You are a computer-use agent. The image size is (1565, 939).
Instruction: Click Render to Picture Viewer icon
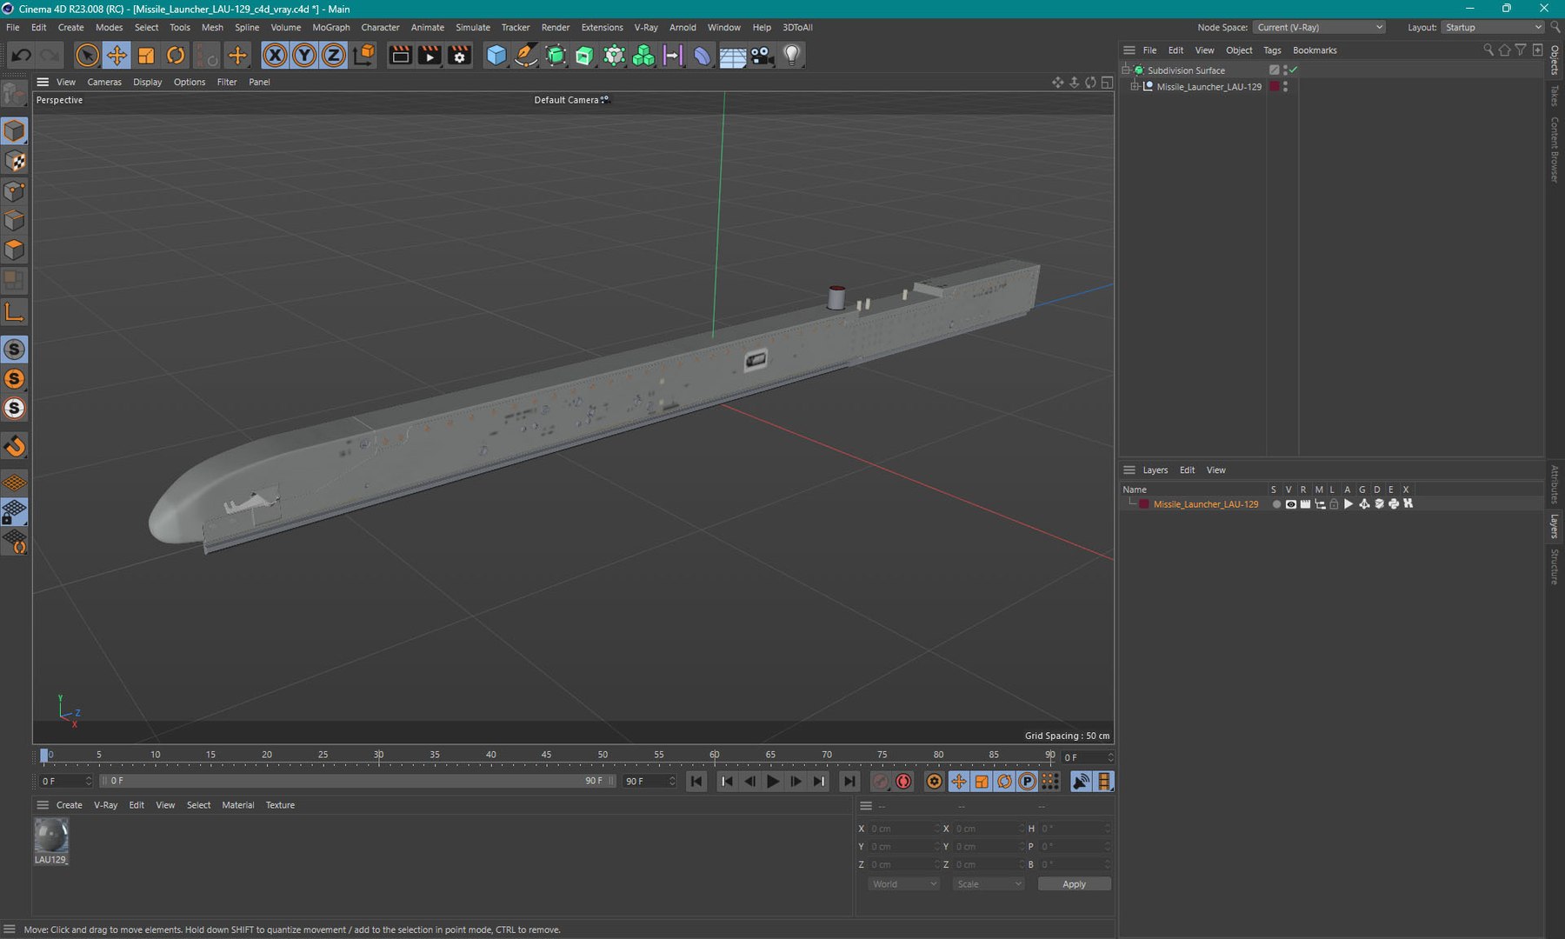tap(430, 55)
